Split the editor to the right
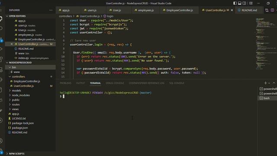Viewport: 277px width, 156px height. coord(272,10)
